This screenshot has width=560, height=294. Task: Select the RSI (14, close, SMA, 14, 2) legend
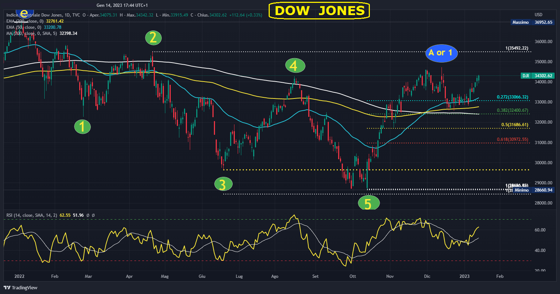point(32,215)
